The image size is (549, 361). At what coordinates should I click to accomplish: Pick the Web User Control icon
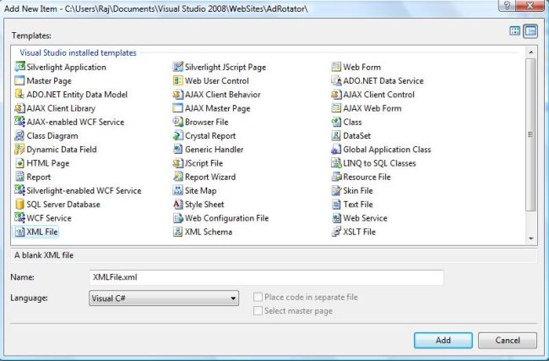(x=178, y=80)
